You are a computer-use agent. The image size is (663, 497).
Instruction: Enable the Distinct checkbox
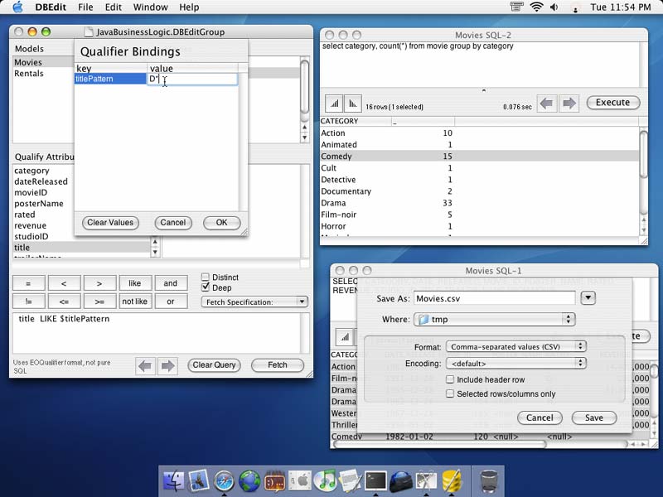tap(206, 277)
